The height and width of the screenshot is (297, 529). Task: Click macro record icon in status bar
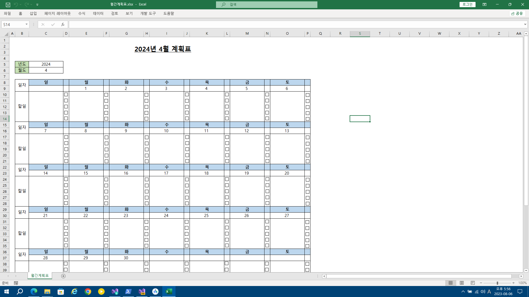click(x=16, y=283)
